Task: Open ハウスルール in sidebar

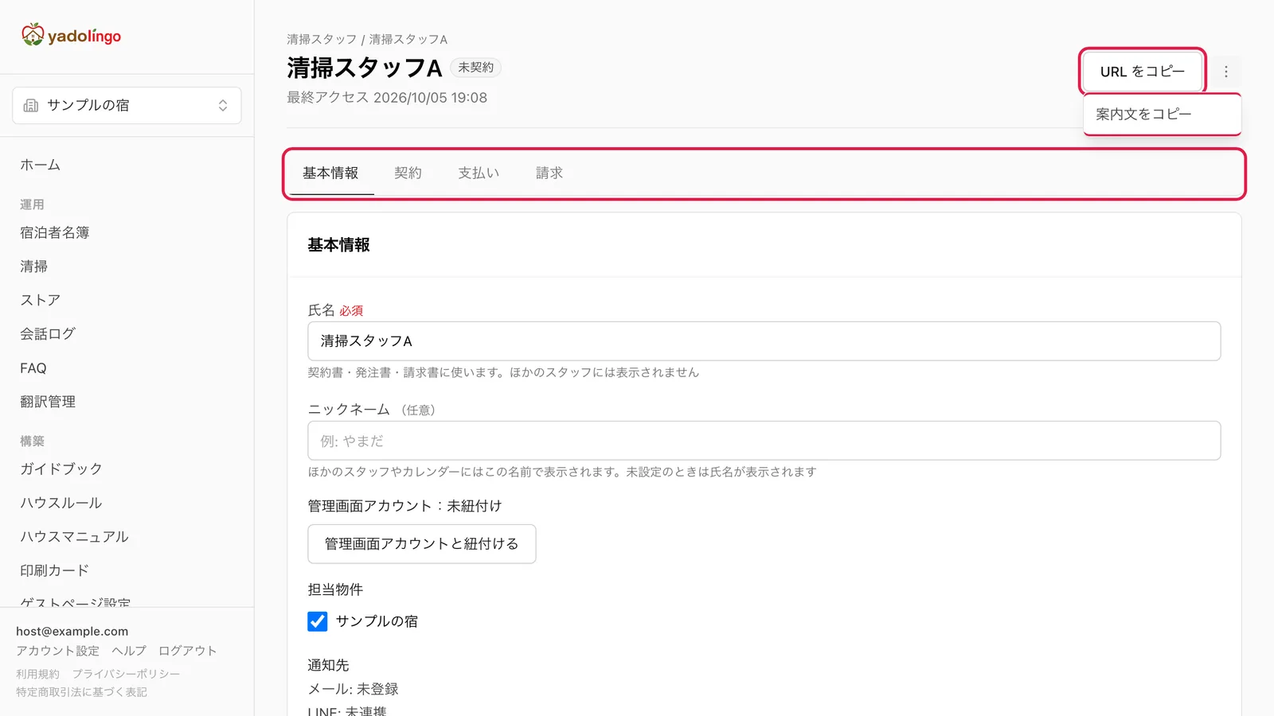Action: pos(61,503)
